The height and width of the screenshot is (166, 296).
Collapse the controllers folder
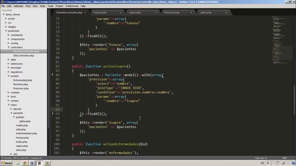coord(9,47)
